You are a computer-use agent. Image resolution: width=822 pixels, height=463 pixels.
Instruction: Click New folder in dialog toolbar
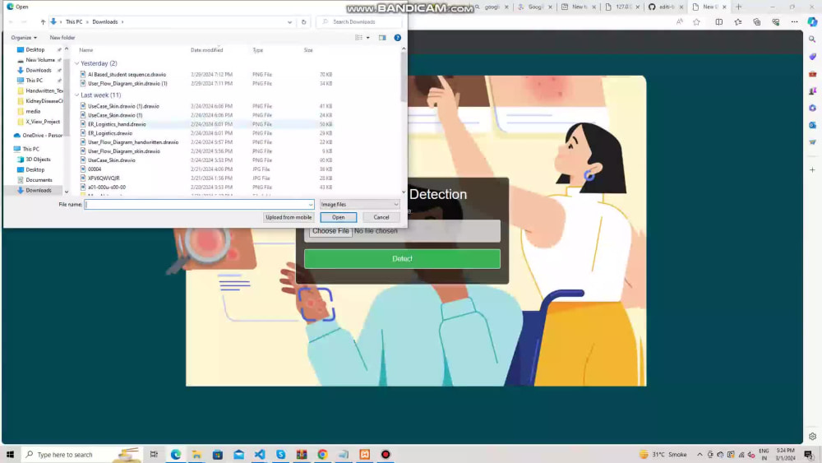(62, 38)
